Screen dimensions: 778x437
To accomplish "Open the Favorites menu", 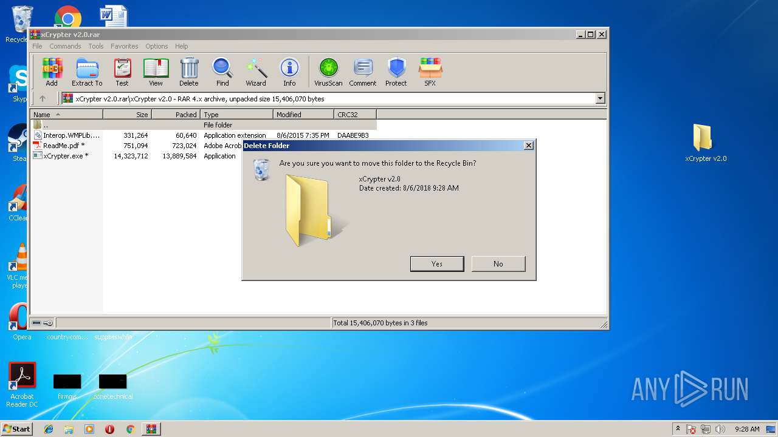I will click(125, 46).
